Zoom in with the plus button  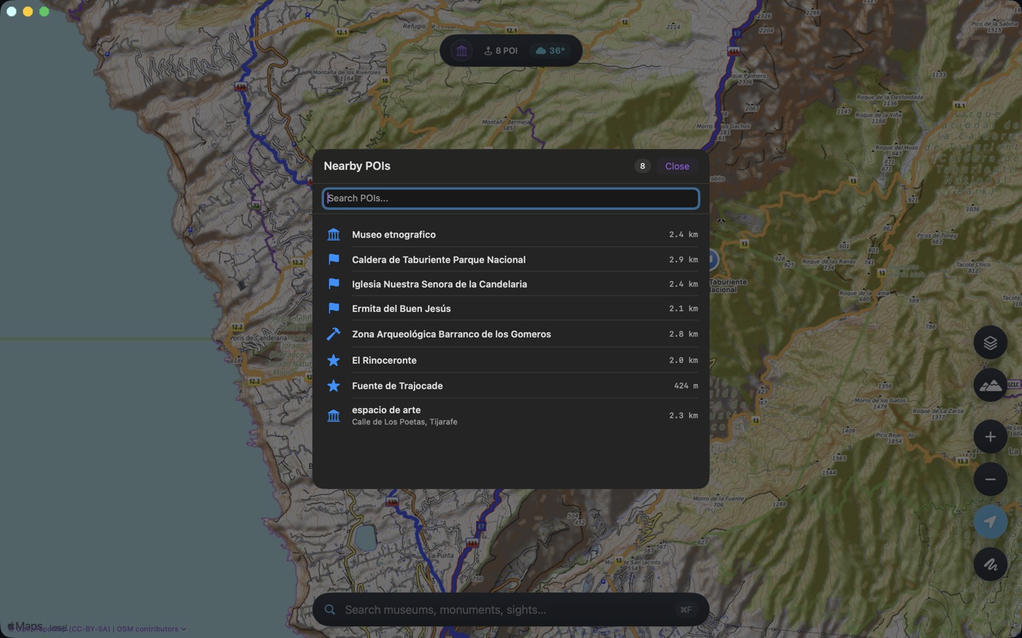(991, 437)
